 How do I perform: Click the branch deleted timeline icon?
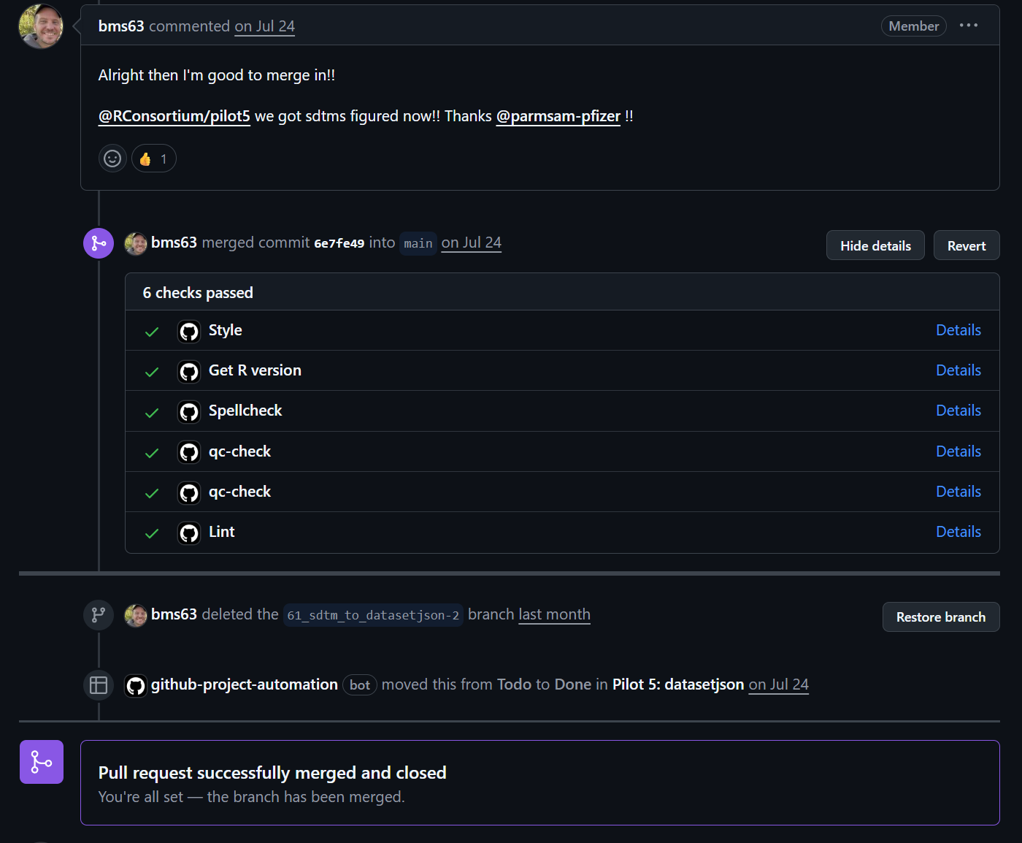pos(99,615)
